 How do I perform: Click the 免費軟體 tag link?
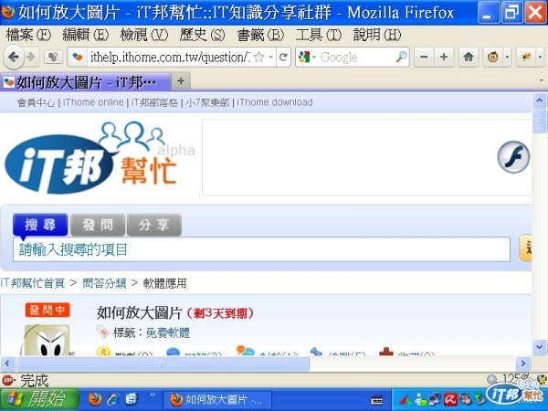tap(168, 332)
